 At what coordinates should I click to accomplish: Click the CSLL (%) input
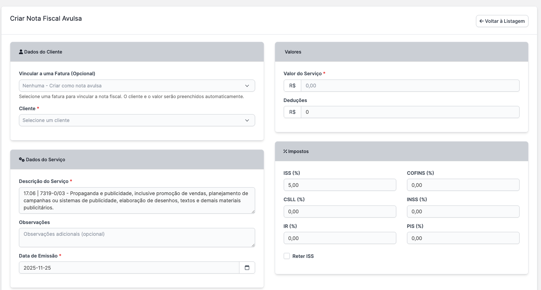pyautogui.click(x=339, y=211)
